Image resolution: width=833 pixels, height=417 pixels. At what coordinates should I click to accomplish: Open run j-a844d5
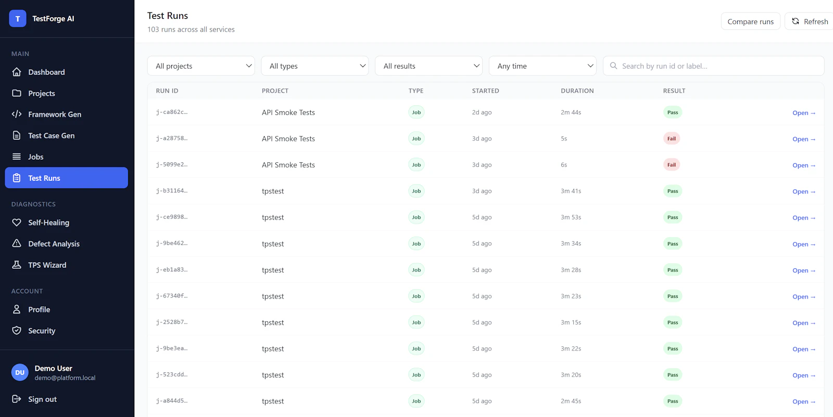(x=804, y=401)
